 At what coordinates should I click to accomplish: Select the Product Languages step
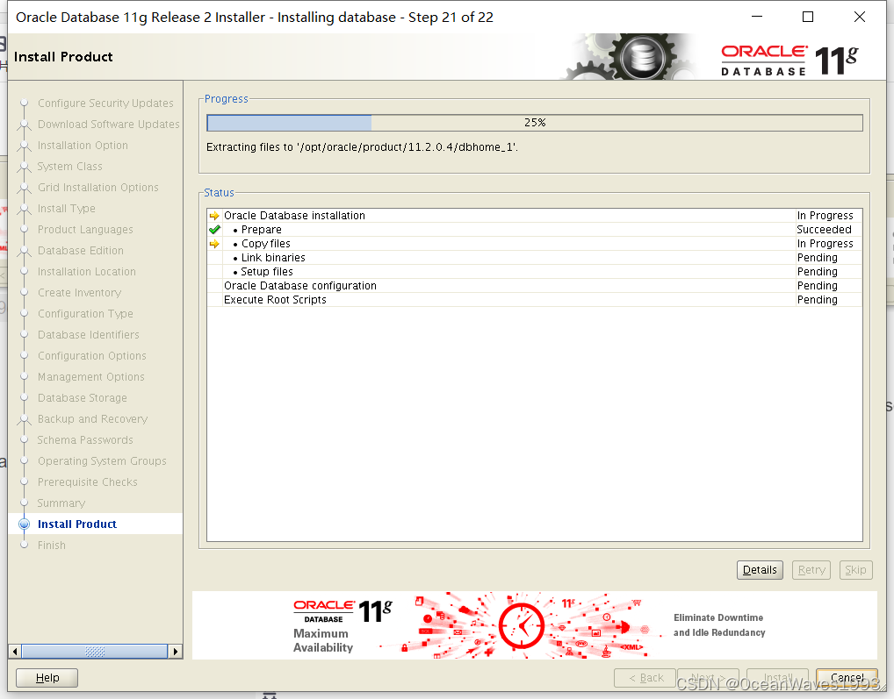(x=85, y=230)
